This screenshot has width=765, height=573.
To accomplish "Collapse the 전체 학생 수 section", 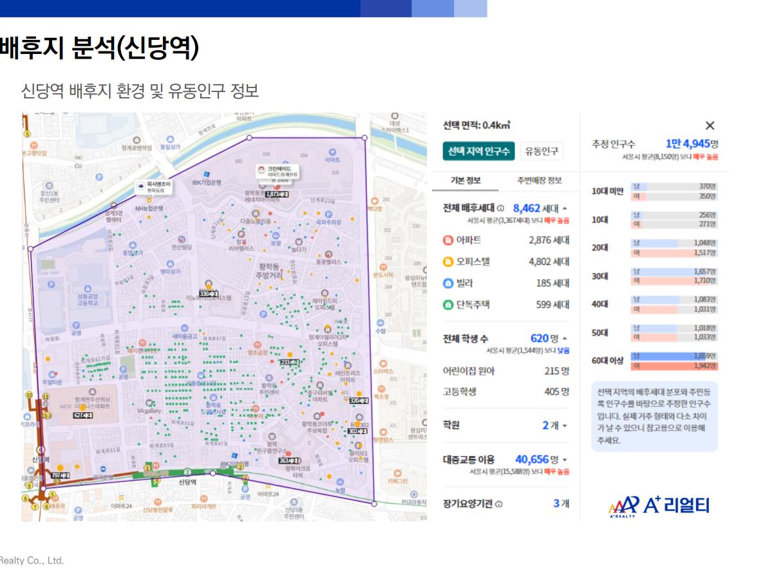I will click(565, 338).
